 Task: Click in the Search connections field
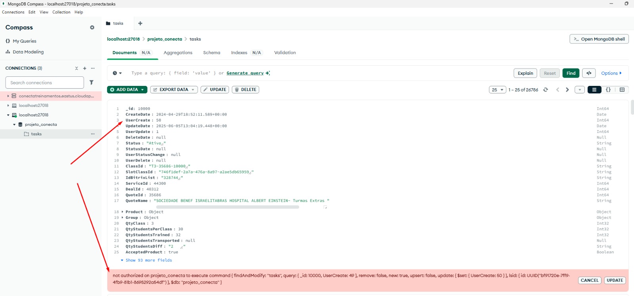(x=44, y=83)
